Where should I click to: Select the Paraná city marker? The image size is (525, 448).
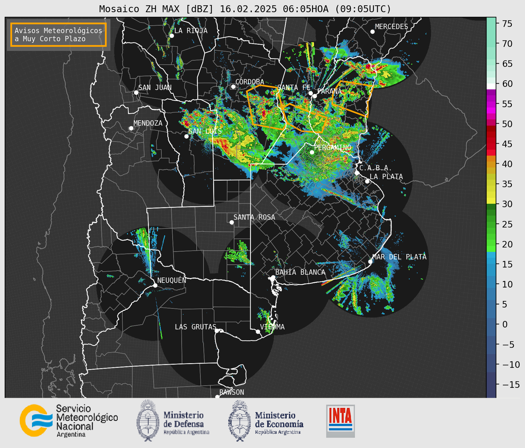[x=315, y=96]
